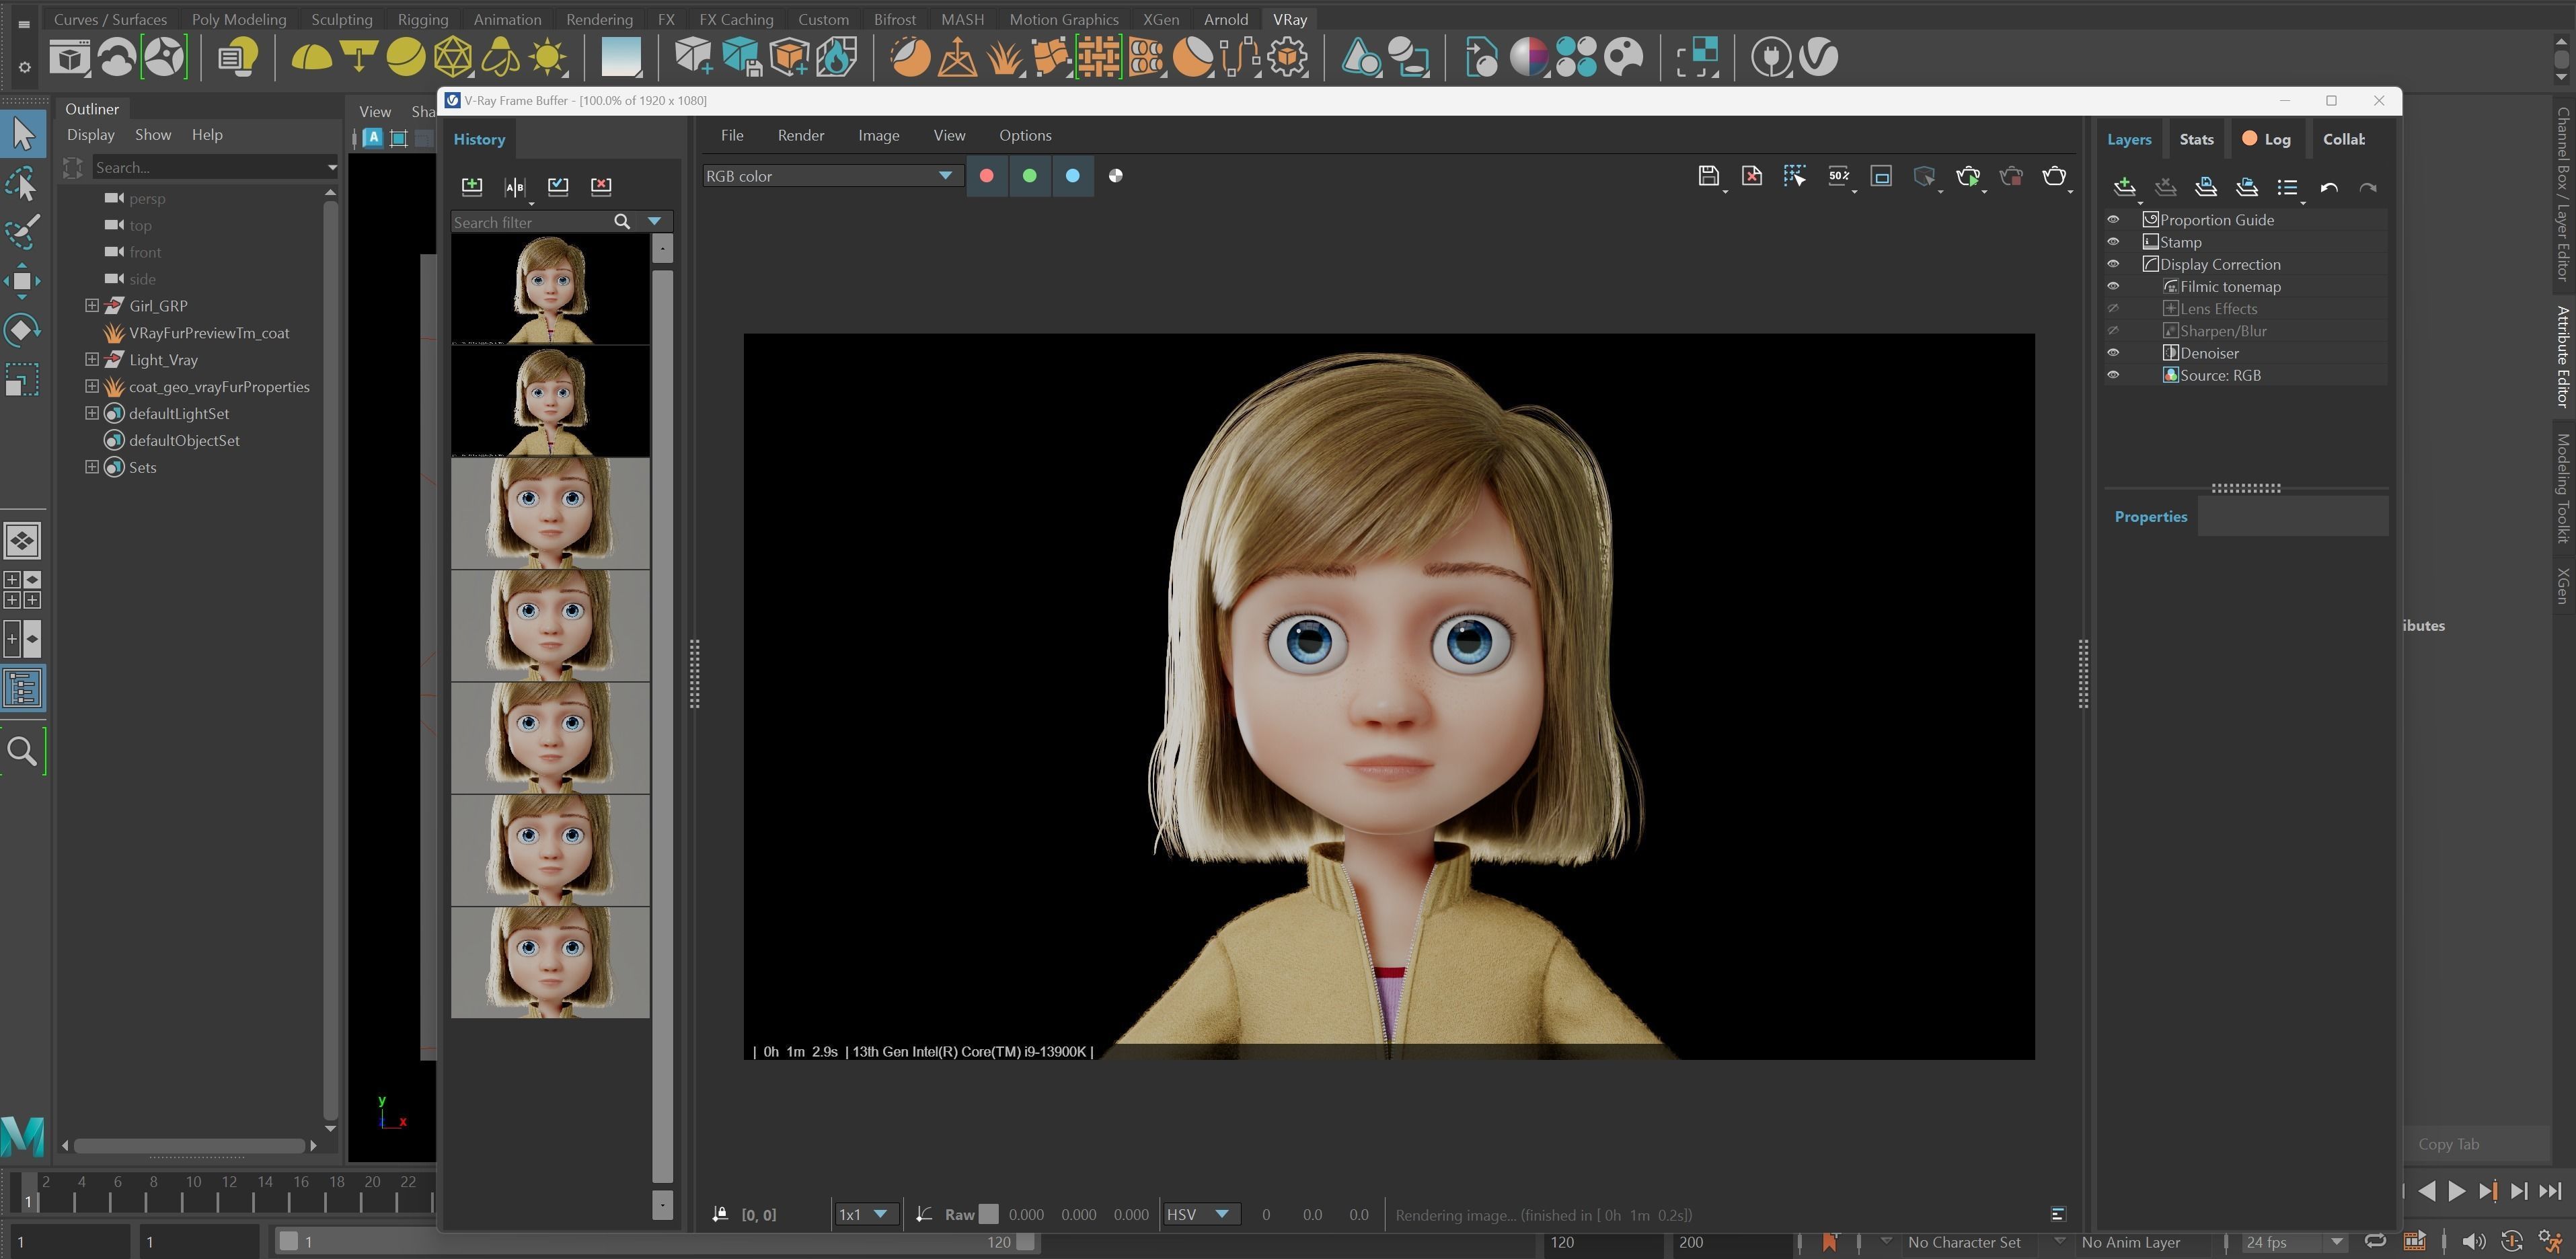Open the Image menu in frame buffer
Viewport: 2576px width, 1259px height.
coord(879,135)
